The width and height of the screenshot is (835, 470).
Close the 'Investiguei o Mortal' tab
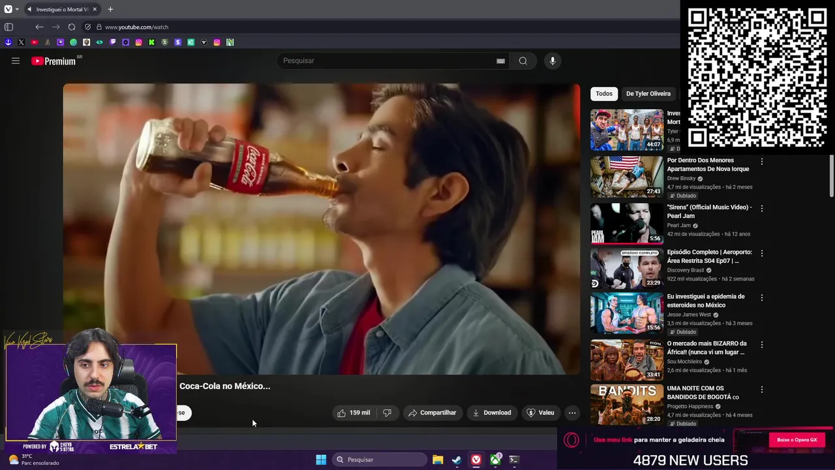pyautogui.click(x=95, y=9)
